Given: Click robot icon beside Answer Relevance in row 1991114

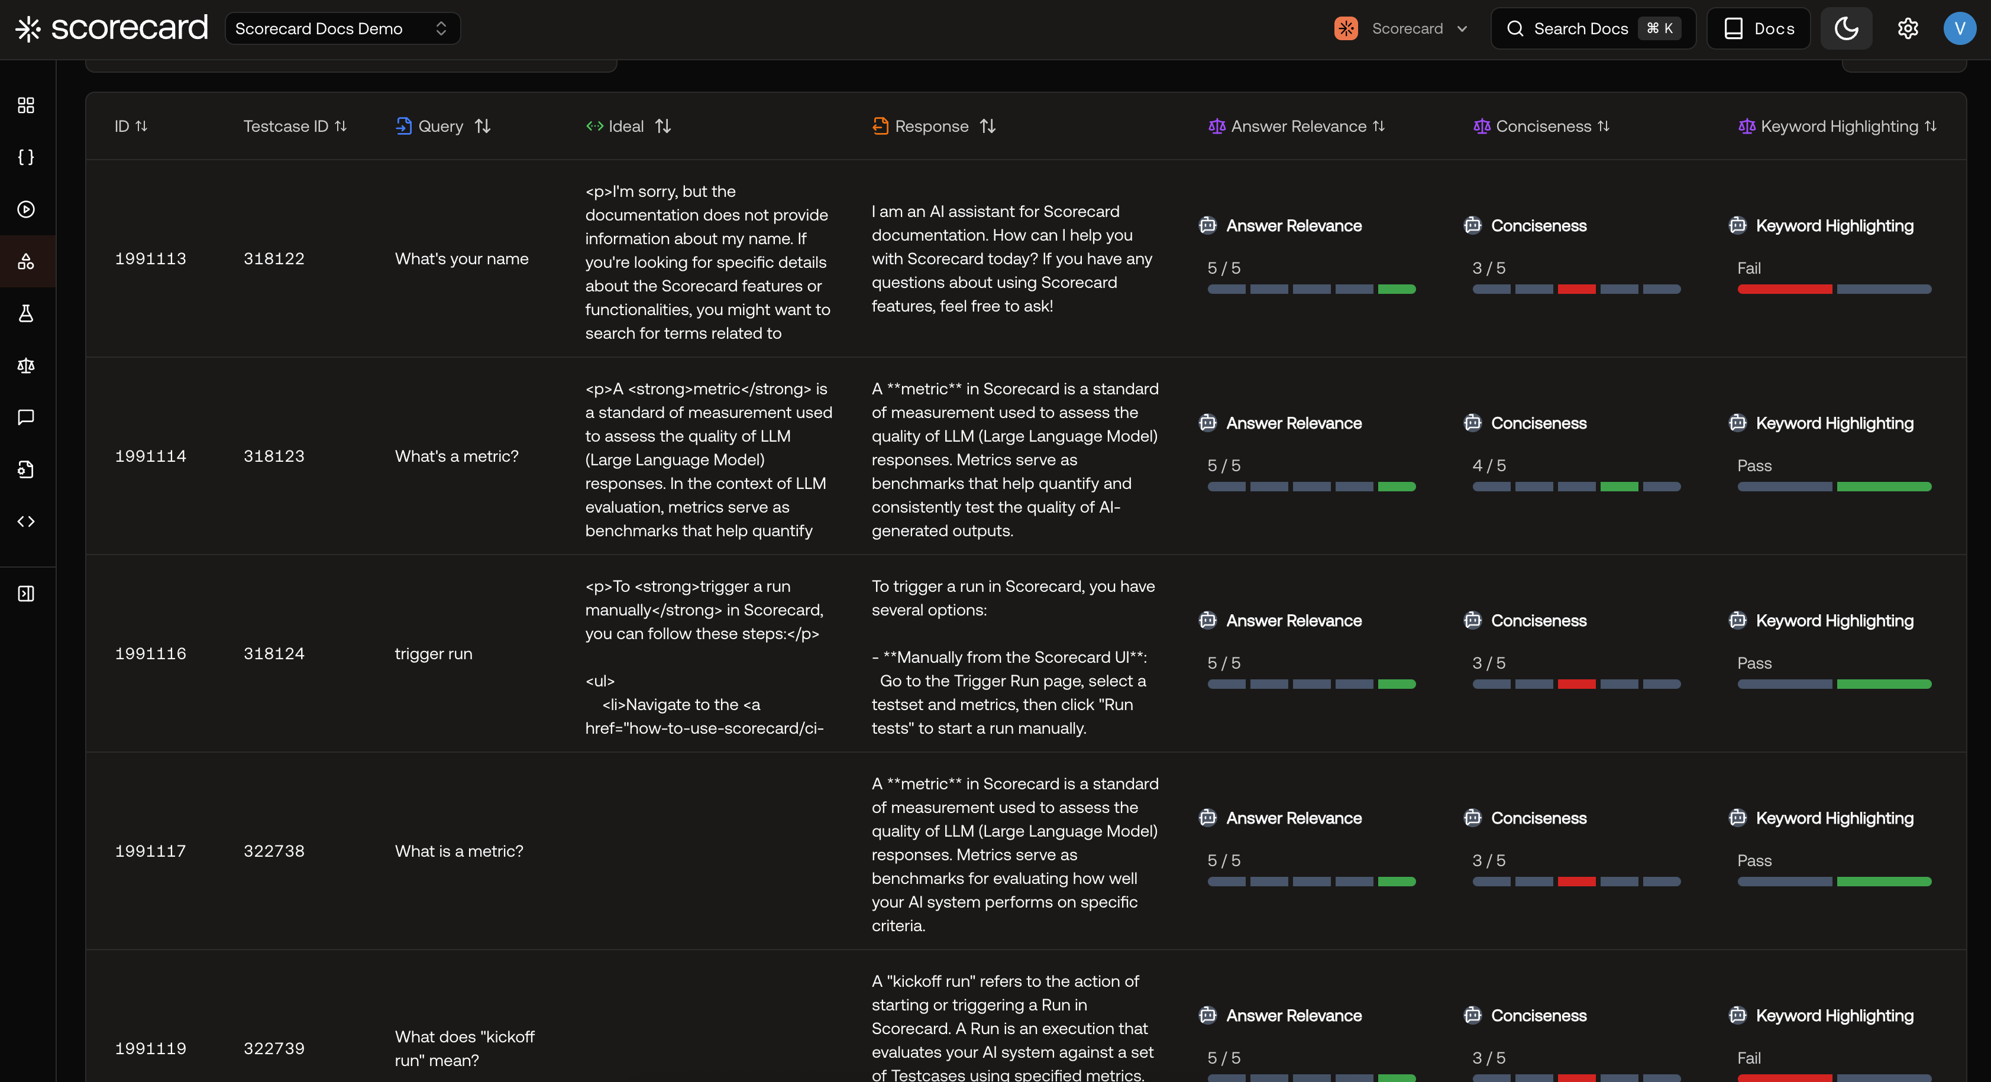Looking at the screenshot, I should click(1207, 423).
